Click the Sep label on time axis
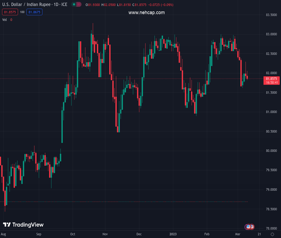The image size is (281, 238). [x=39, y=234]
